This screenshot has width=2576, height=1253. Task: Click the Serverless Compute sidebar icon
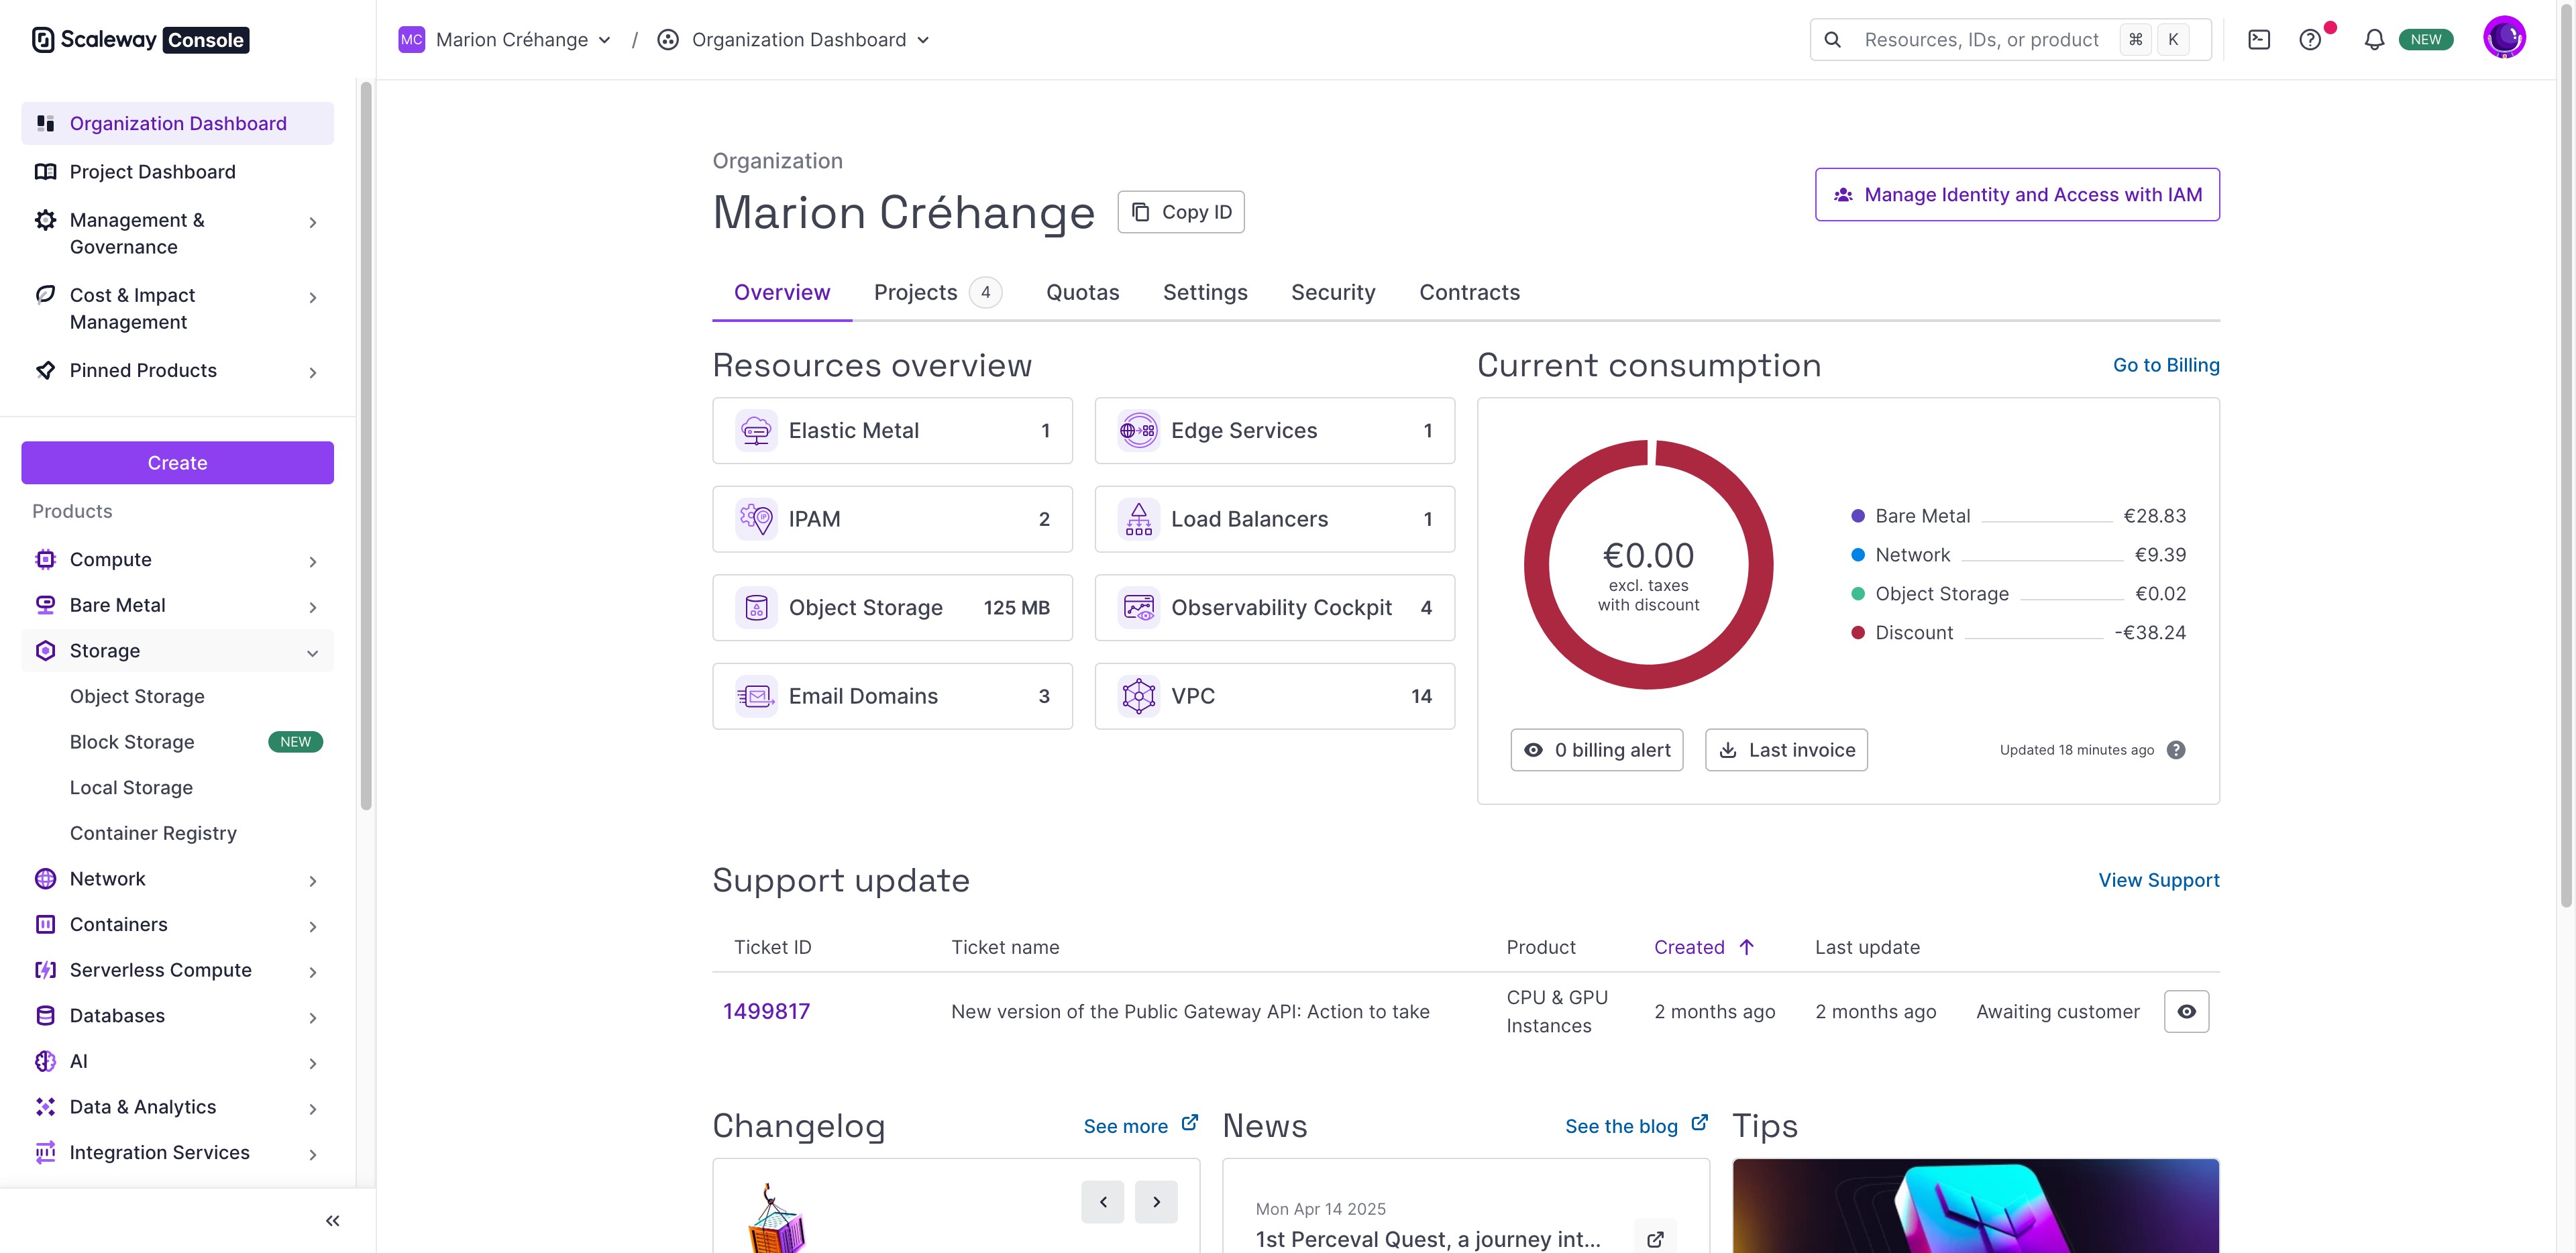point(45,970)
